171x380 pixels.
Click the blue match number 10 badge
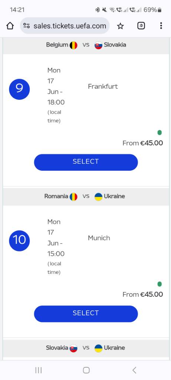19,240
